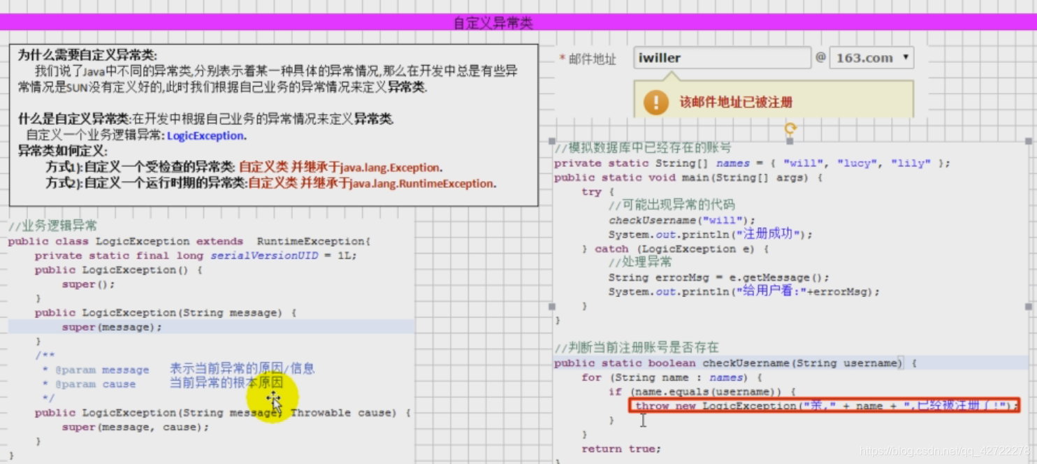Click the heading '异常类如何定义:'

pyautogui.click(x=63, y=152)
